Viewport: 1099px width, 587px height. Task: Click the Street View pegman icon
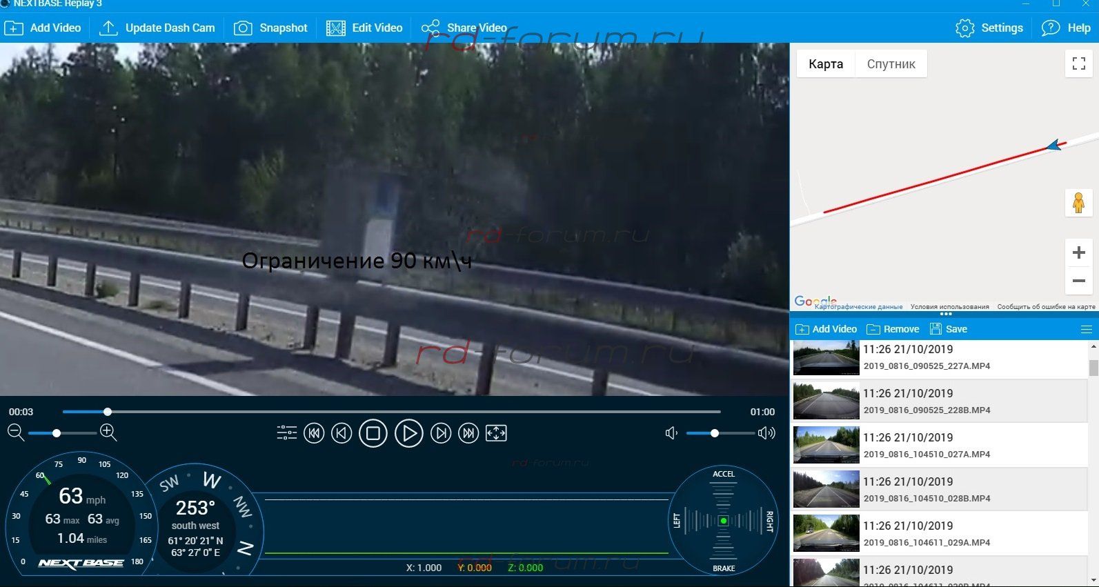(x=1079, y=203)
